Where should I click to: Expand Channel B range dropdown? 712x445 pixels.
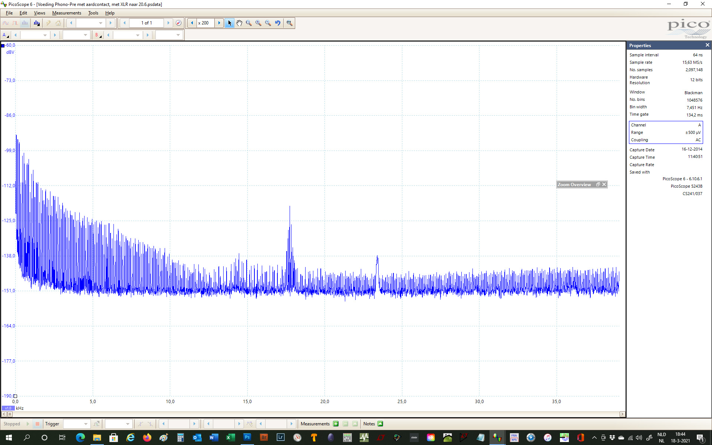(138, 35)
